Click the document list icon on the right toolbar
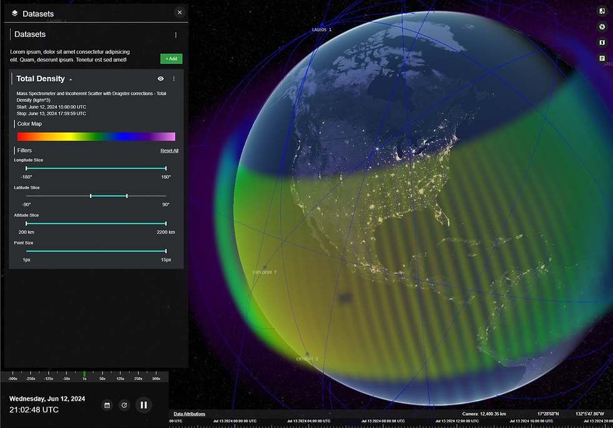The width and height of the screenshot is (613, 428). pyautogui.click(x=602, y=58)
